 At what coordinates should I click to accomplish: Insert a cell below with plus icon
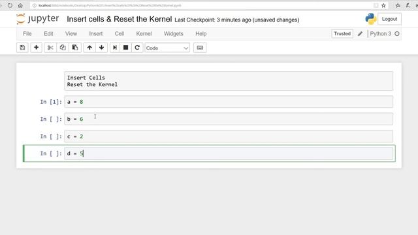pyautogui.click(x=37, y=48)
